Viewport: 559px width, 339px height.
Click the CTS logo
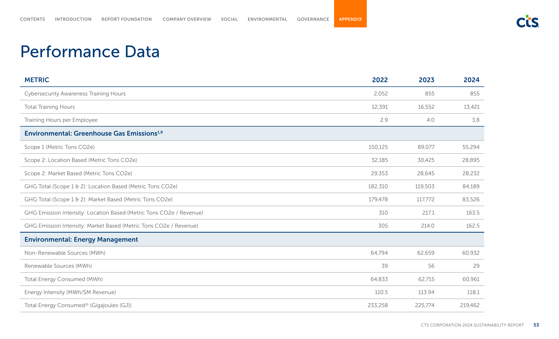528,21
